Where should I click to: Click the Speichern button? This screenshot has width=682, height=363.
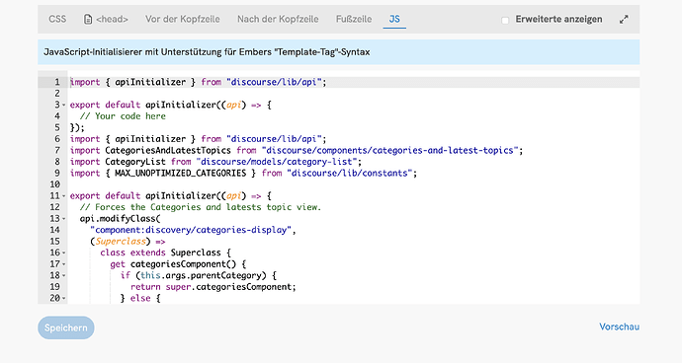click(x=65, y=327)
